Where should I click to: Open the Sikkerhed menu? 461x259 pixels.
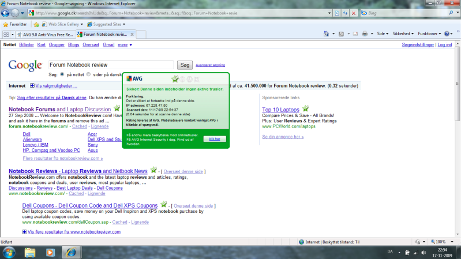pyautogui.click(x=403, y=34)
